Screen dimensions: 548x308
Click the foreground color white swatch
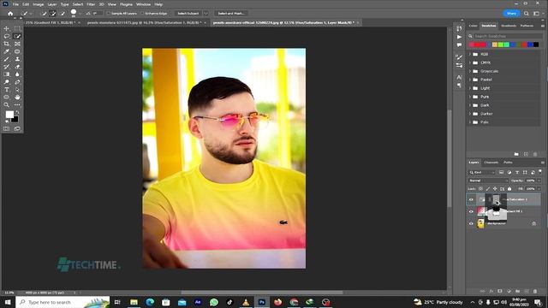(x=9, y=114)
